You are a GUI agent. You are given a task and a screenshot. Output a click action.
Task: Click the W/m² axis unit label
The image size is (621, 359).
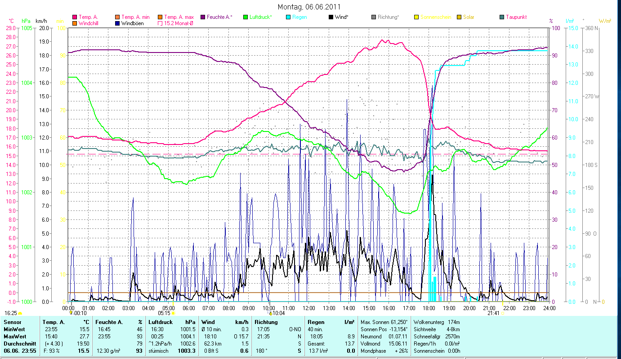click(x=605, y=21)
